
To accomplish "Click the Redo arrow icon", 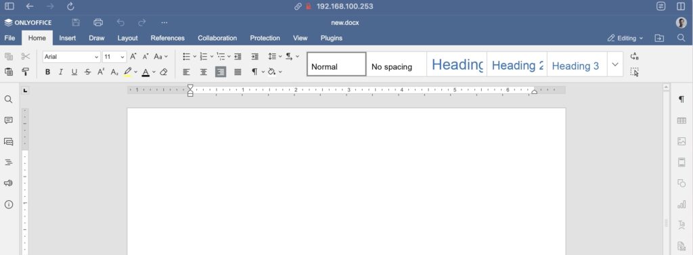I will click(x=142, y=22).
